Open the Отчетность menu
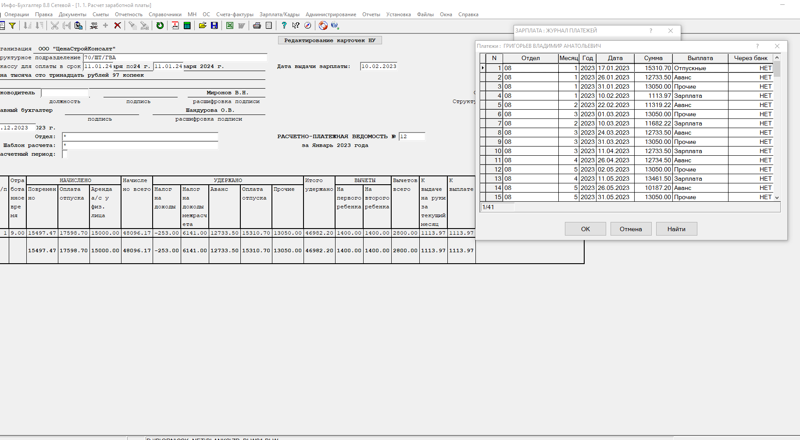This screenshot has width=800, height=440. pyautogui.click(x=129, y=14)
